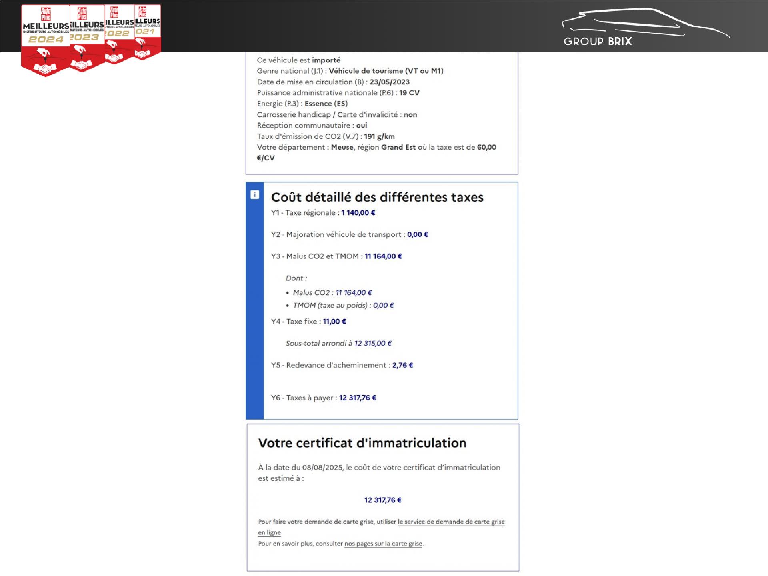Open the online carte grise request link
This screenshot has width=768, height=576.
pos(451,522)
